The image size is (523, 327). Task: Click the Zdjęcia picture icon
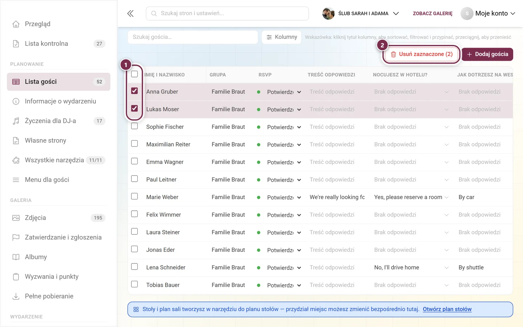click(x=16, y=218)
